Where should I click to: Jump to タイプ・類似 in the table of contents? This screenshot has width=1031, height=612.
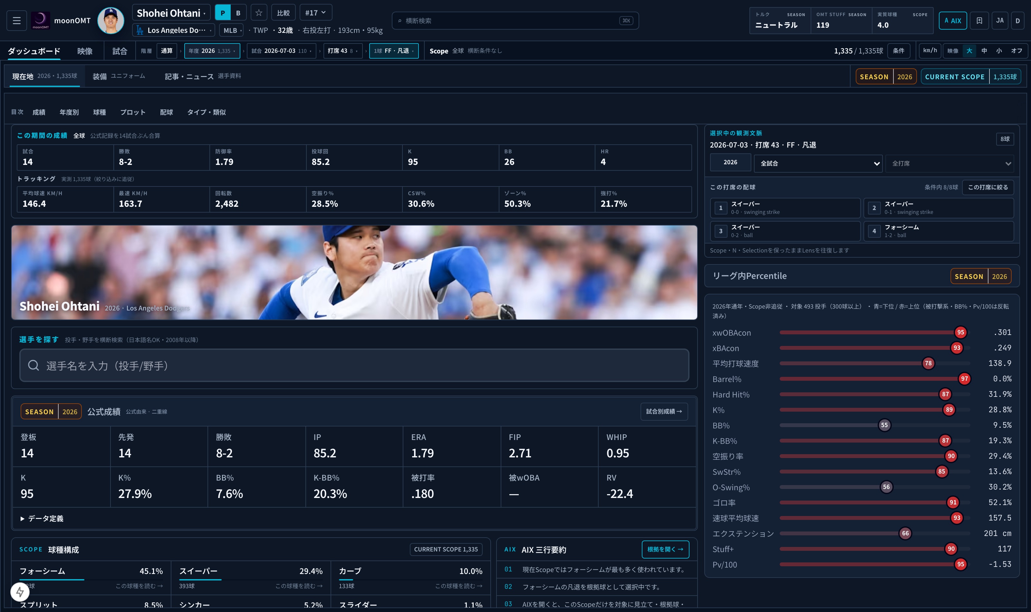206,112
